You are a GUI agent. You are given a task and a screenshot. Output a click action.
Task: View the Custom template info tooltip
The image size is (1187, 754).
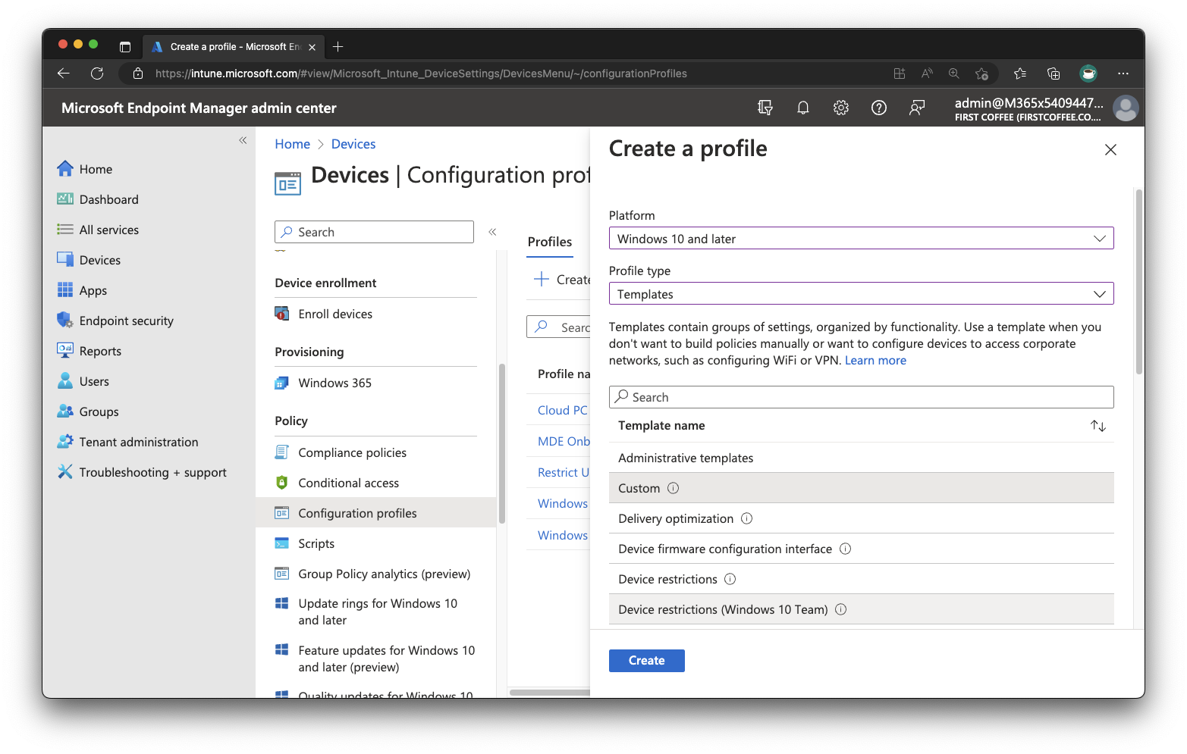point(673,488)
